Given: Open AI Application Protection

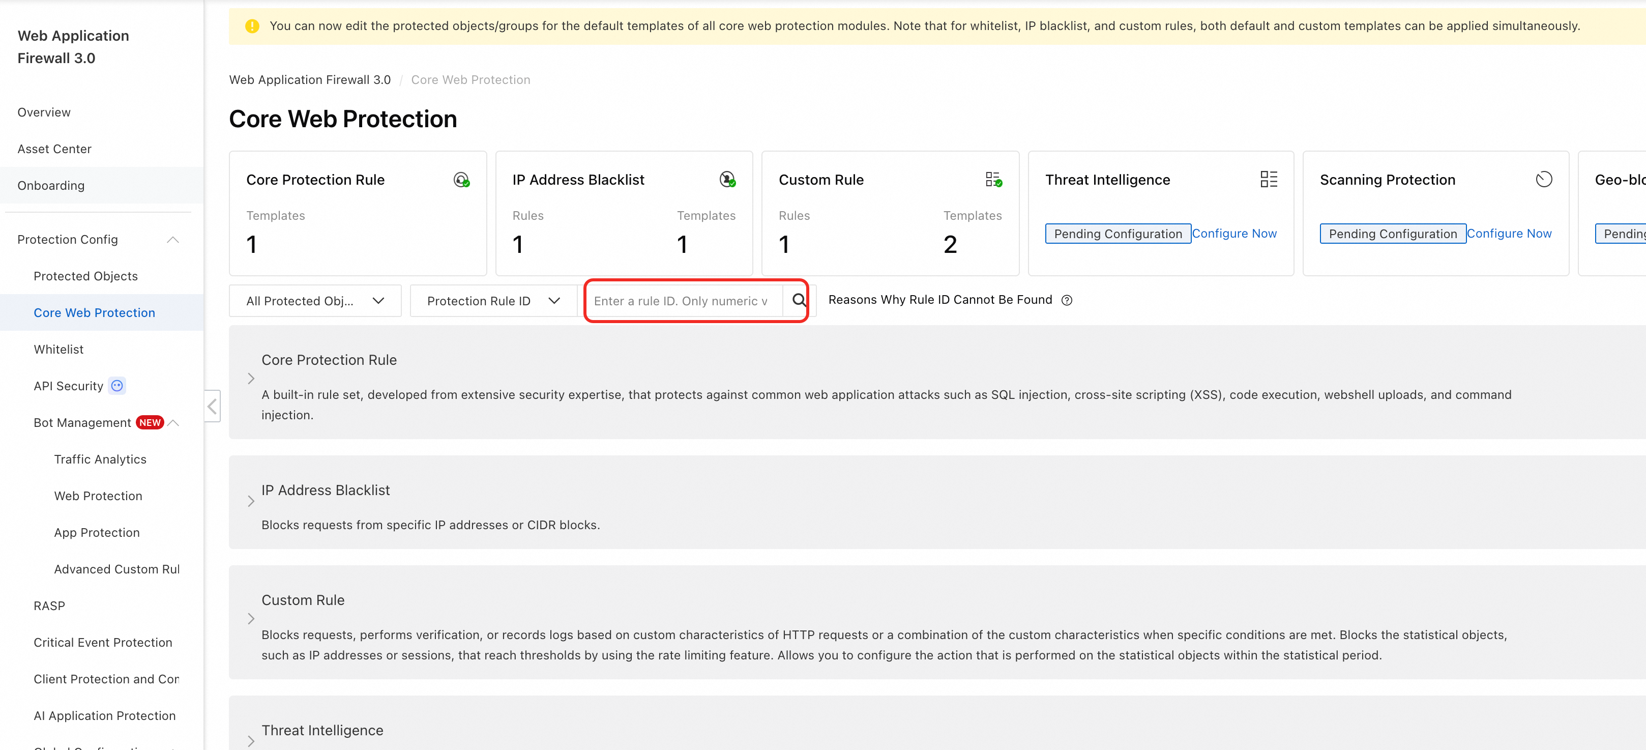Looking at the screenshot, I should click(x=105, y=715).
